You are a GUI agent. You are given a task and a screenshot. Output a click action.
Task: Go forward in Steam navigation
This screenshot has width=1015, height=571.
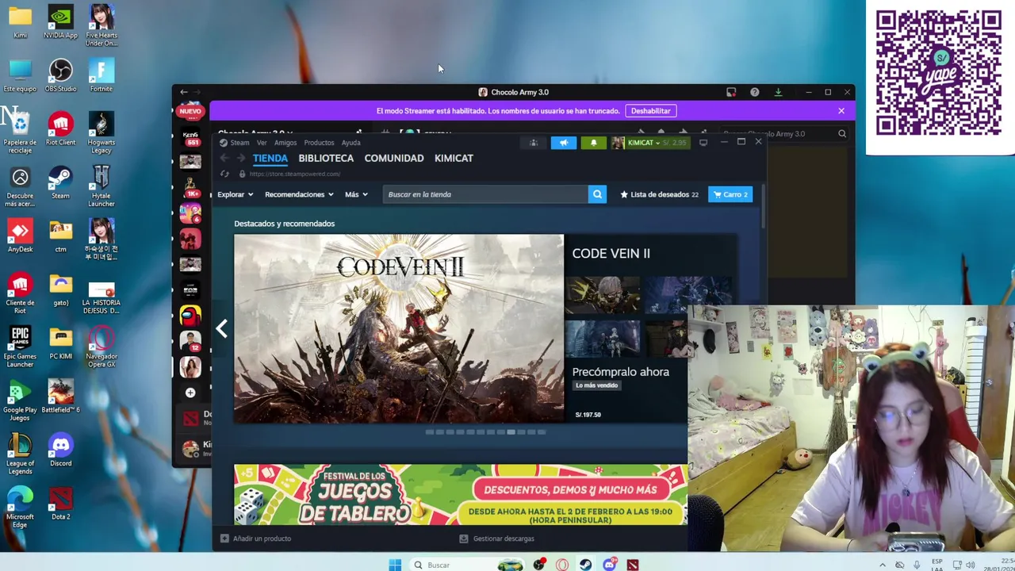pyautogui.click(x=241, y=159)
